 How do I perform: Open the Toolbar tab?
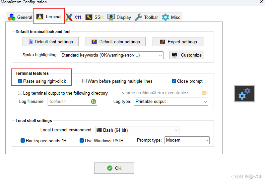tap(146, 17)
